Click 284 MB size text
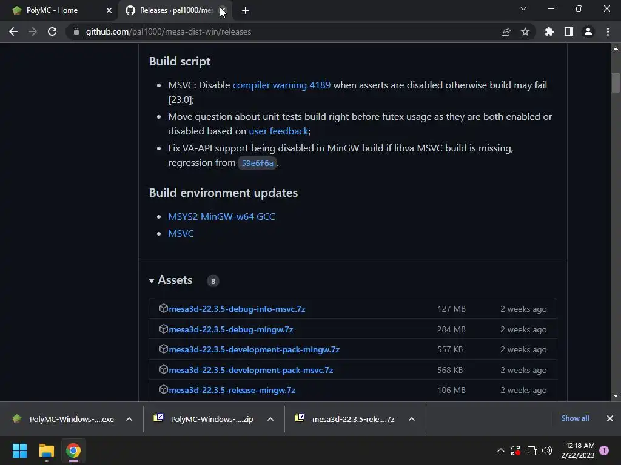The width and height of the screenshot is (621, 465). pos(451,329)
